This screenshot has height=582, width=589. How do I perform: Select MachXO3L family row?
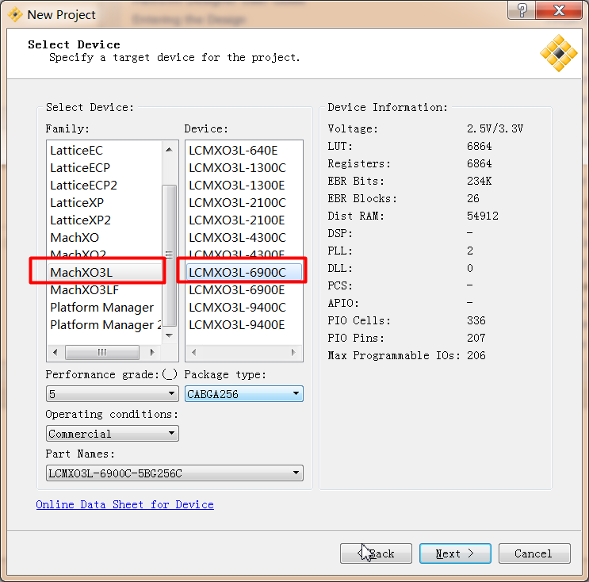click(105, 273)
